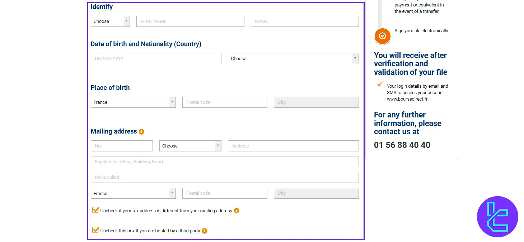Click the FIRST NAME input field

tap(190, 21)
